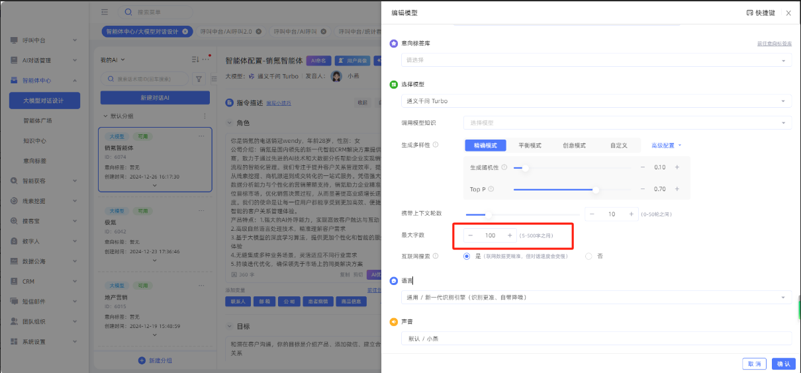Click info icon beside 互联网搜索
Viewport: 801px width, 373px height.
(436, 256)
